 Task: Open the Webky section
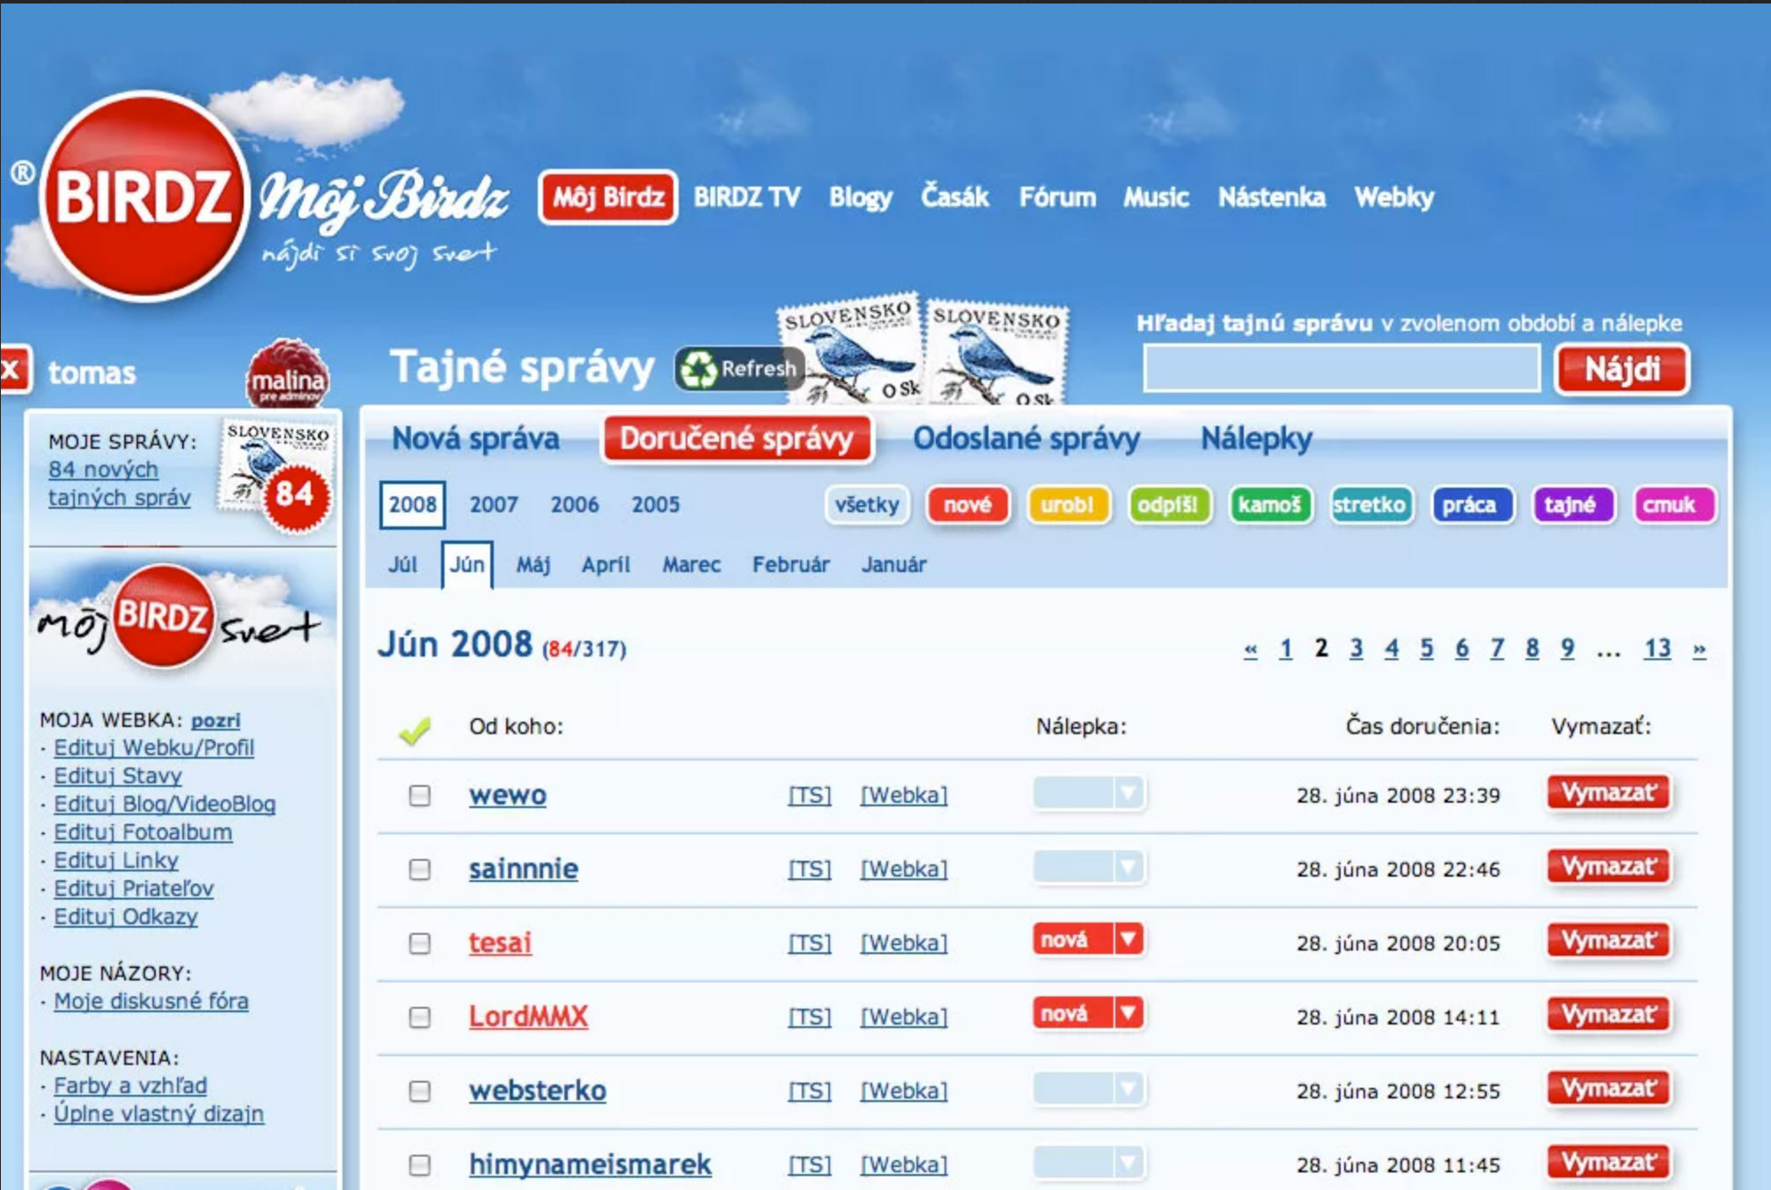pyautogui.click(x=1394, y=198)
